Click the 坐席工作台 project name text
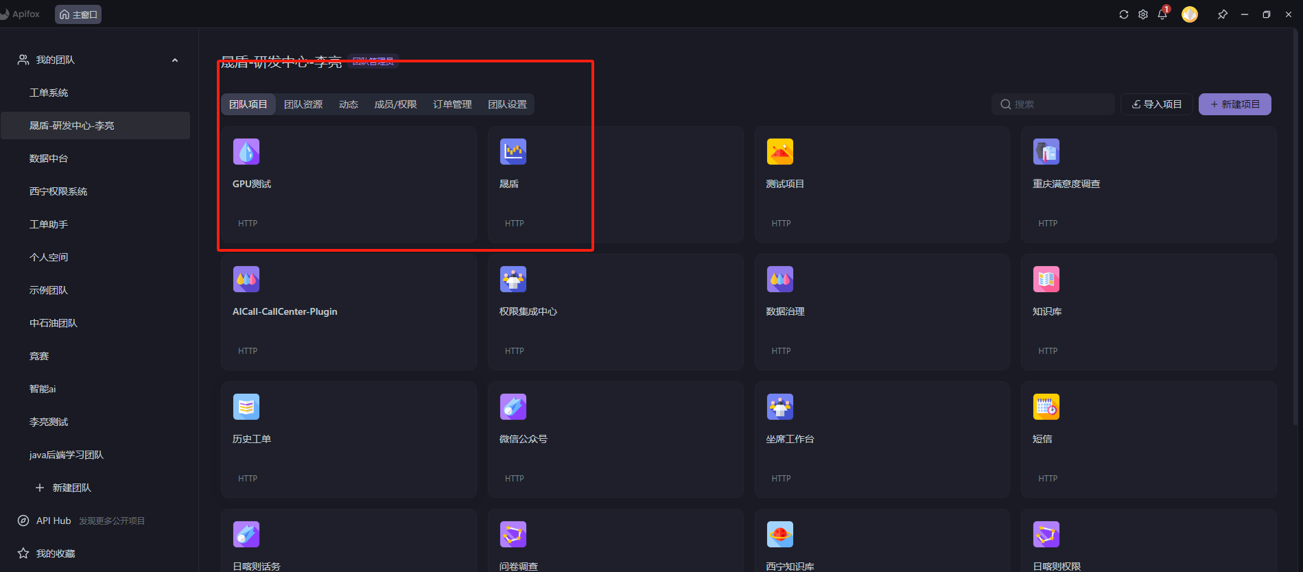 790,439
